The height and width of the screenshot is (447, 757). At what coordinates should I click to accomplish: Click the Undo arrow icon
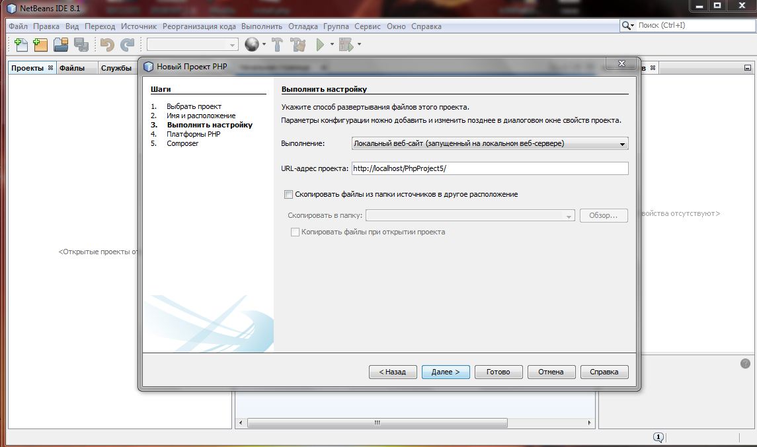click(106, 45)
